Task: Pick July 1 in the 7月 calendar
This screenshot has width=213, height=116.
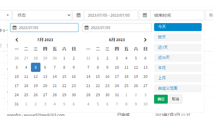Action: click(x=64, y=58)
